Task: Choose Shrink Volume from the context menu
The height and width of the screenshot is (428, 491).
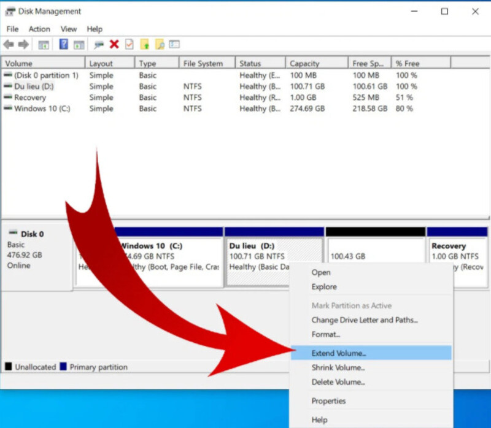Action: tap(371, 367)
